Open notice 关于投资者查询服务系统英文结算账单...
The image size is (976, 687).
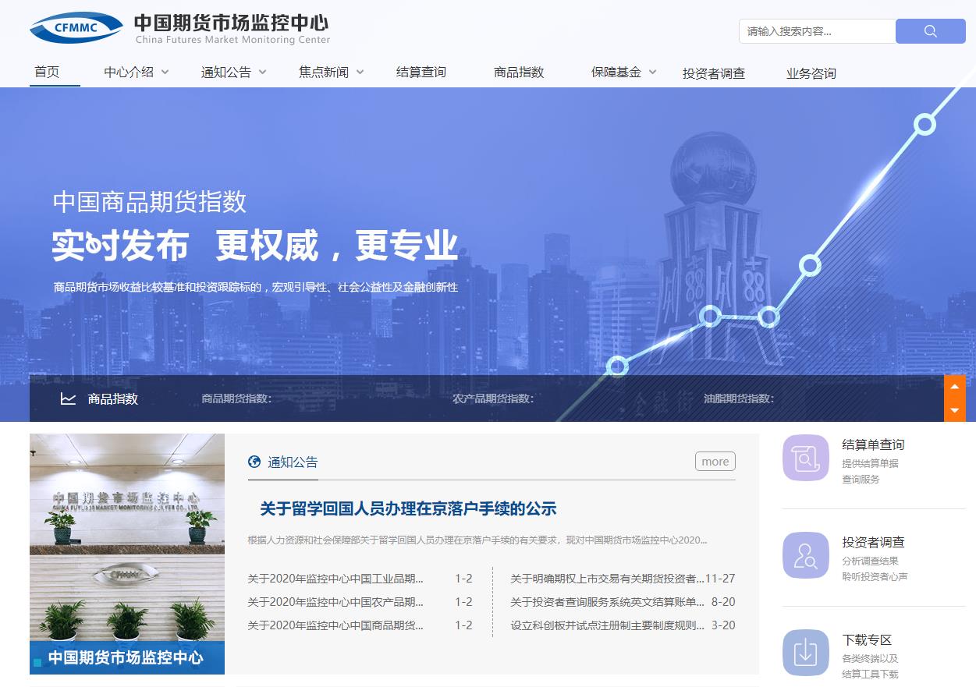click(608, 602)
